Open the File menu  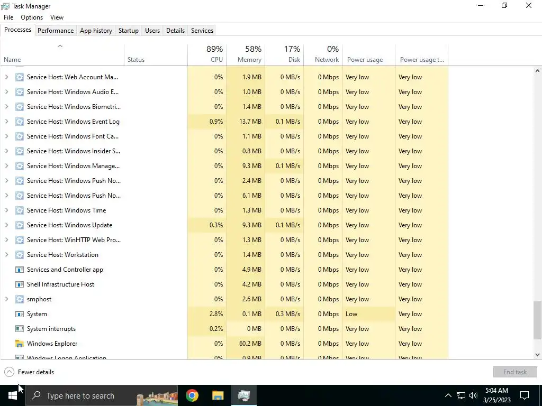(8, 17)
